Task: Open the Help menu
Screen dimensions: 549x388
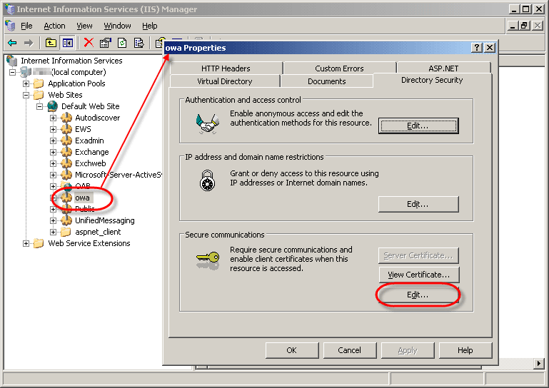Action: pos(149,26)
